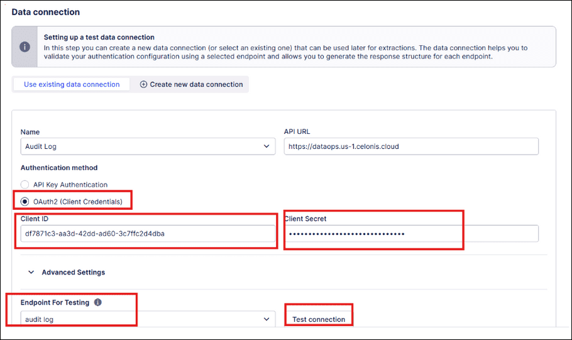Screen dimensions: 572x340
Task: Switch to Create new data connection tab
Action: pyautogui.click(x=195, y=84)
